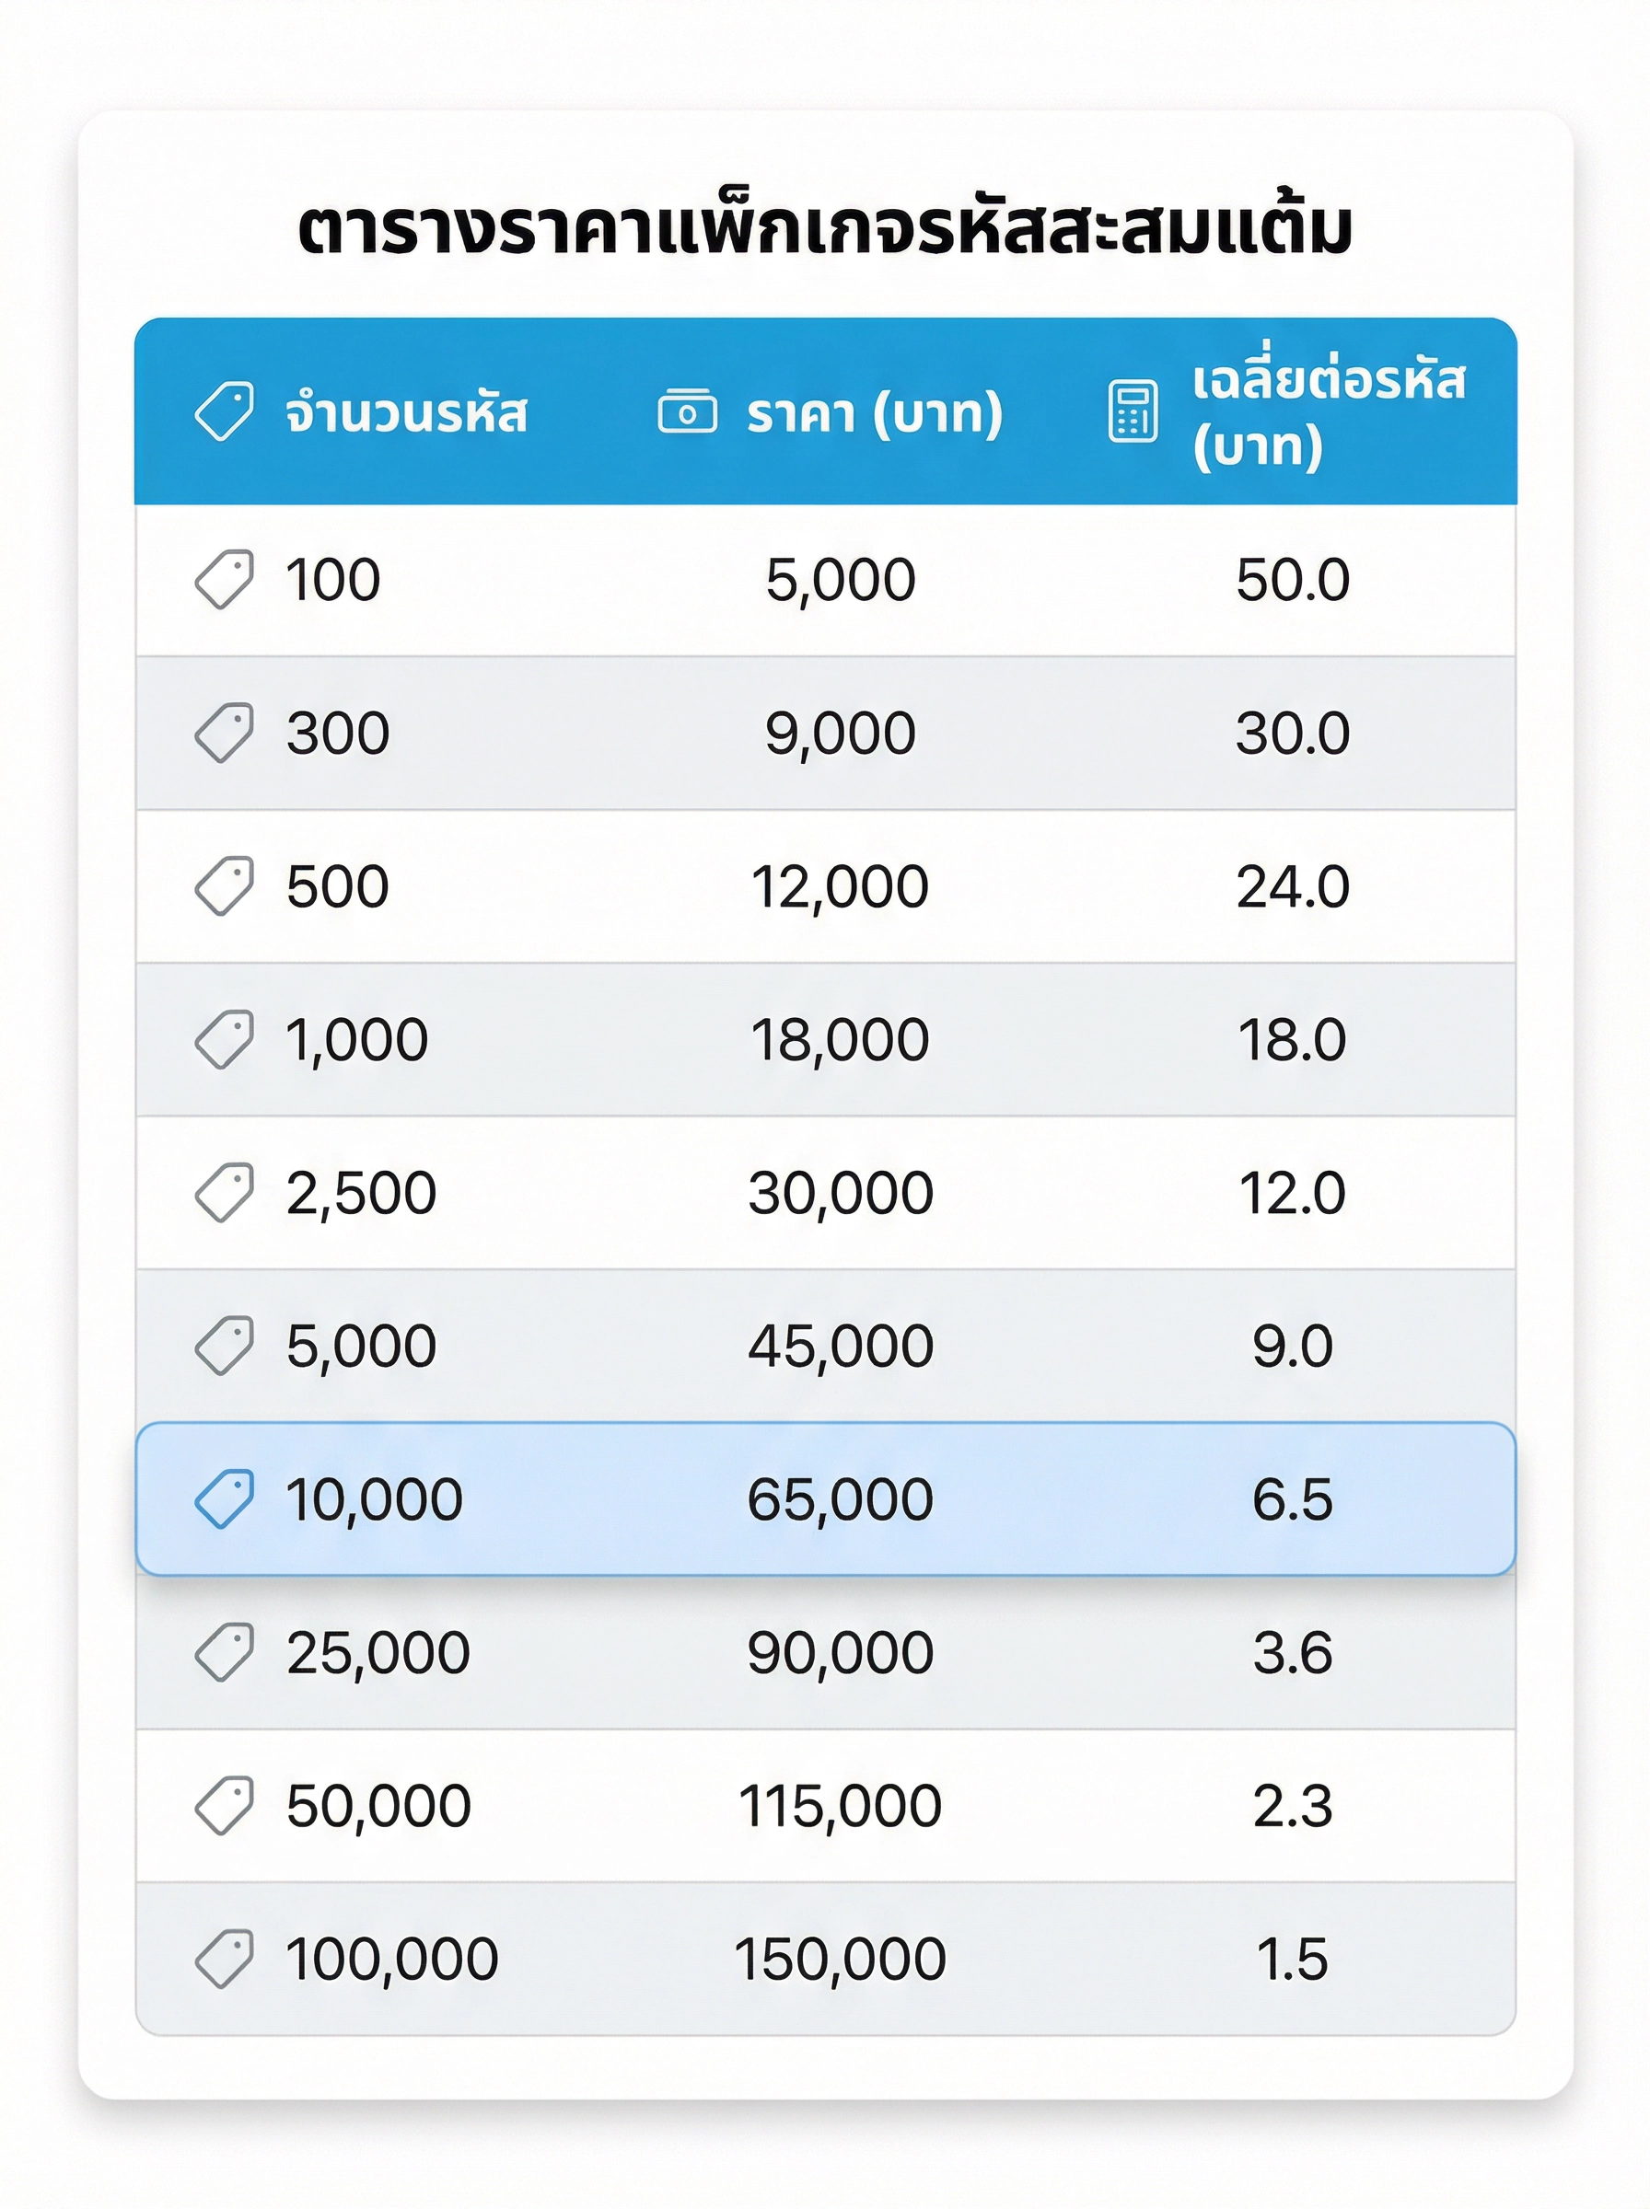Click the tag icon next to 100,000
Image resolution: width=1650 pixels, height=2209 pixels.
[224, 1959]
